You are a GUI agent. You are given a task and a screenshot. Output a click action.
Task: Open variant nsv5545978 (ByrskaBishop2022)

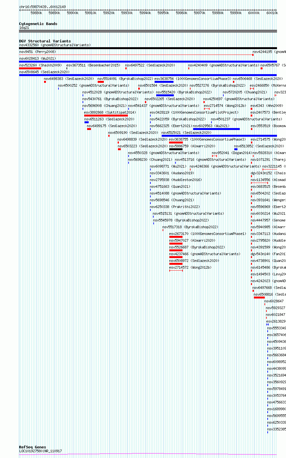[x=181, y=220]
